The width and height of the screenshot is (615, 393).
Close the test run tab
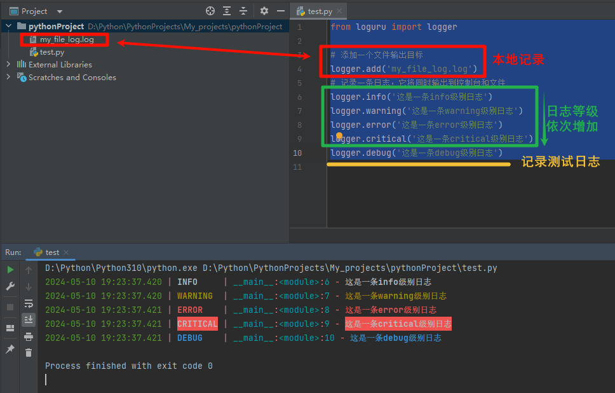(66, 252)
